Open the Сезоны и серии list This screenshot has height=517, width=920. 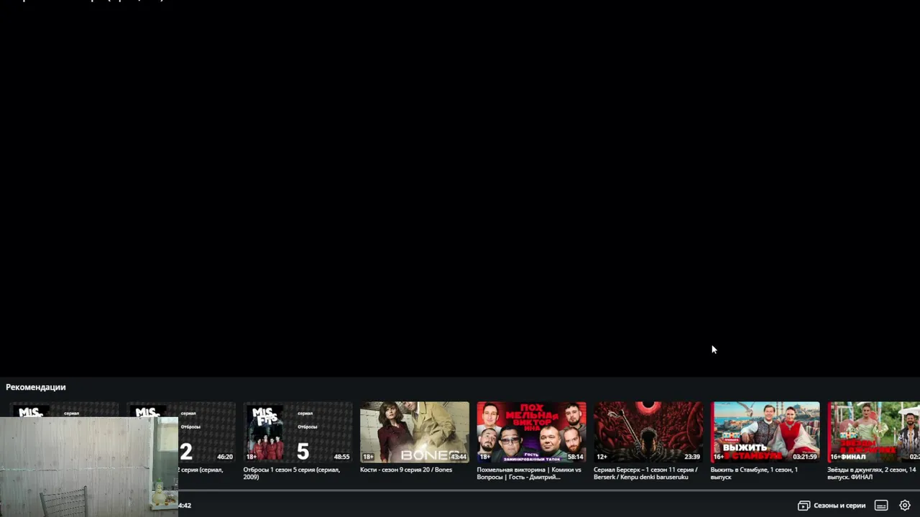click(x=832, y=506)
